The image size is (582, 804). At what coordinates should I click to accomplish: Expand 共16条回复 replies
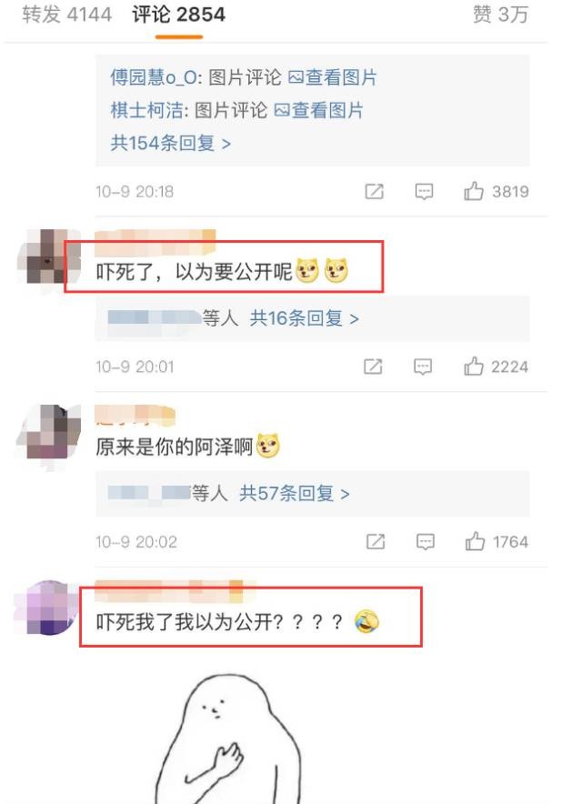pyautogui.click(x=304, y=318)
